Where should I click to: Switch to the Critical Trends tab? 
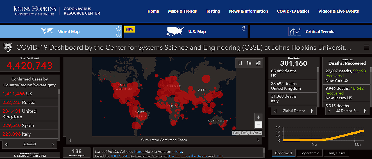(x=311, y=31)
